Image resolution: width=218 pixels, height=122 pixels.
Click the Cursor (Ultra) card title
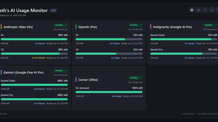[88, 80]
